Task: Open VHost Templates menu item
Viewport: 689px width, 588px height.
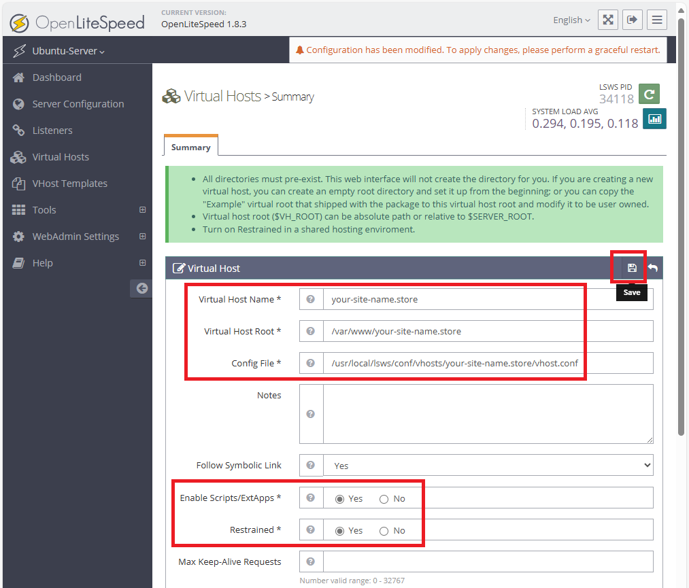Action: click(x=70, y=184)
